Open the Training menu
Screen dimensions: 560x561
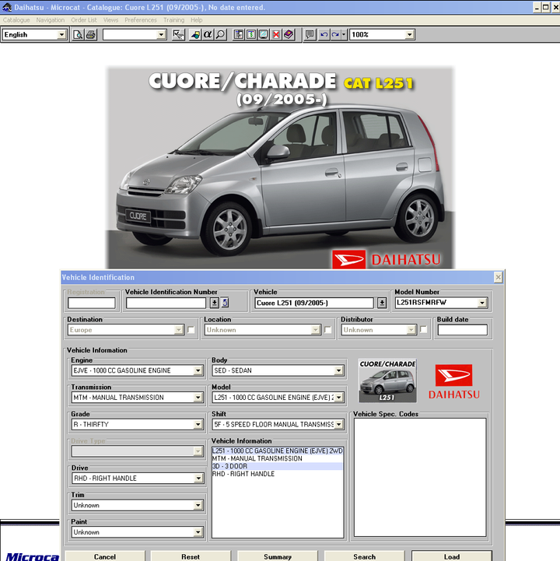173,20
